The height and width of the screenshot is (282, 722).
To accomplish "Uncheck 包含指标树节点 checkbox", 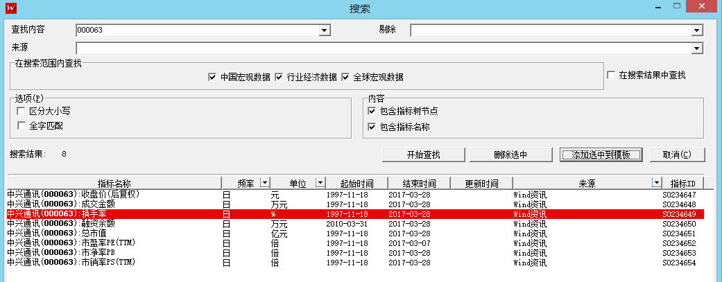I will 372,111.
